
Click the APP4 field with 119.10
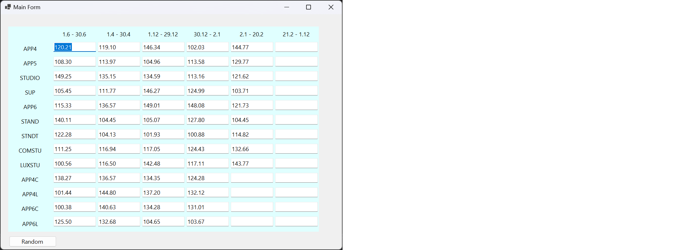pyautogui.click(x=119, y=47)
